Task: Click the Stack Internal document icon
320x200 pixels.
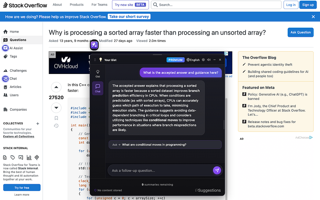Action: (x=5, y=157)
